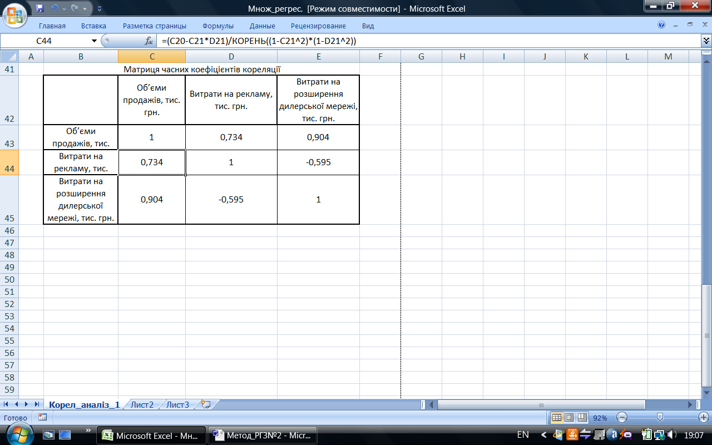Screen dimensions: 712x445
Task: Switch to Метод_РГЗ№2 Word taskbar button
Action: (264, 436)
